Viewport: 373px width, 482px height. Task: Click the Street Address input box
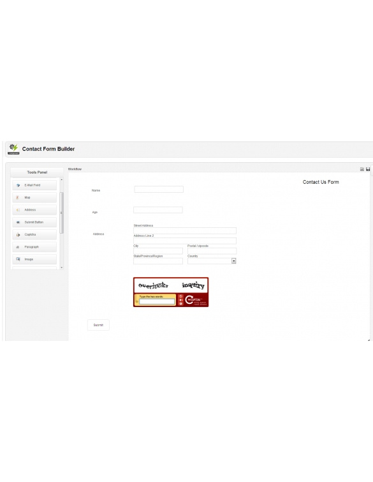point(185,230)
